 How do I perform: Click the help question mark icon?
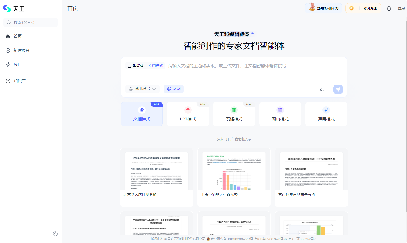(x=55, y=234)
